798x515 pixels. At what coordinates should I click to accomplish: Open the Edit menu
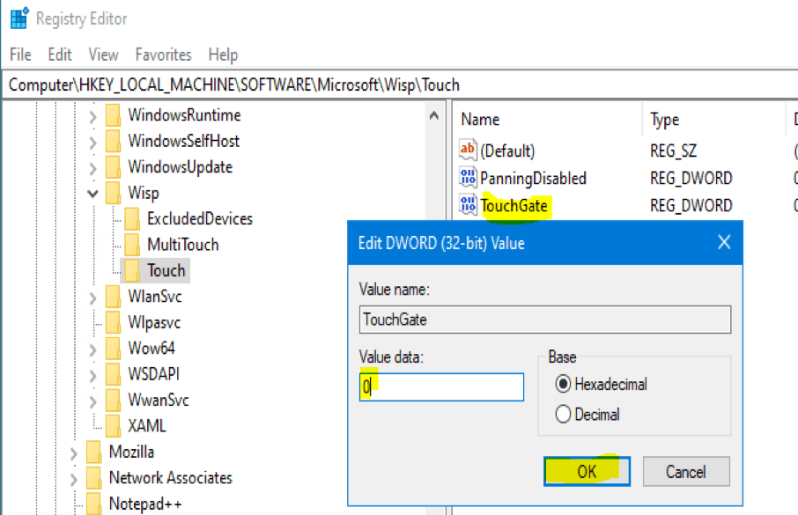[60, 55]
